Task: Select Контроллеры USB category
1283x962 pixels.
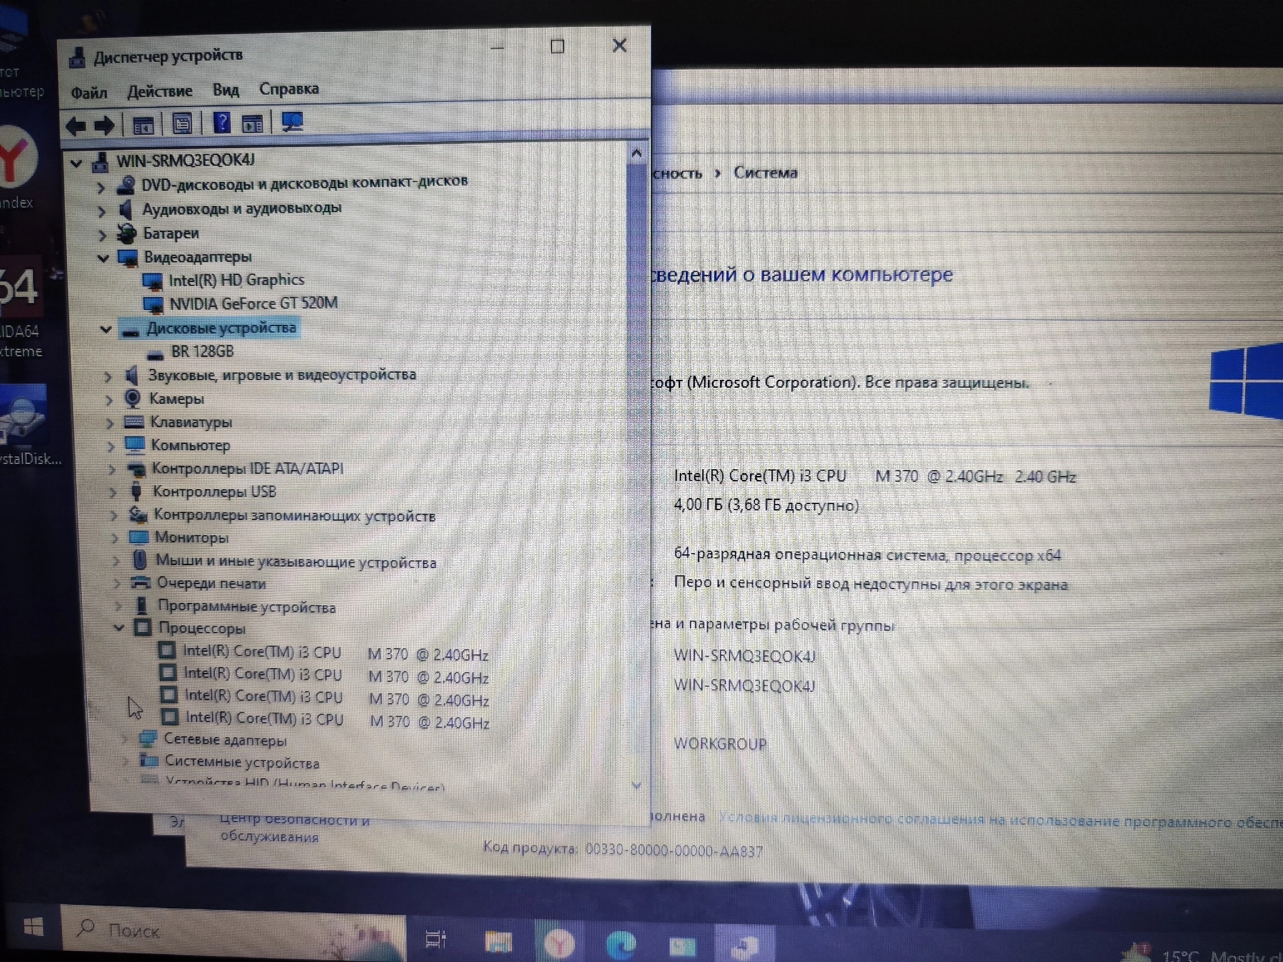Action: [214, 492]
